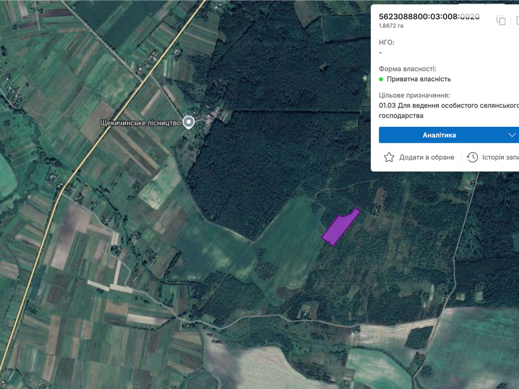Image resolution: width=519 pixels, height=389 pixels.
Task: Click the Щекичинське лісництво place label
Action: pos(140,123)
